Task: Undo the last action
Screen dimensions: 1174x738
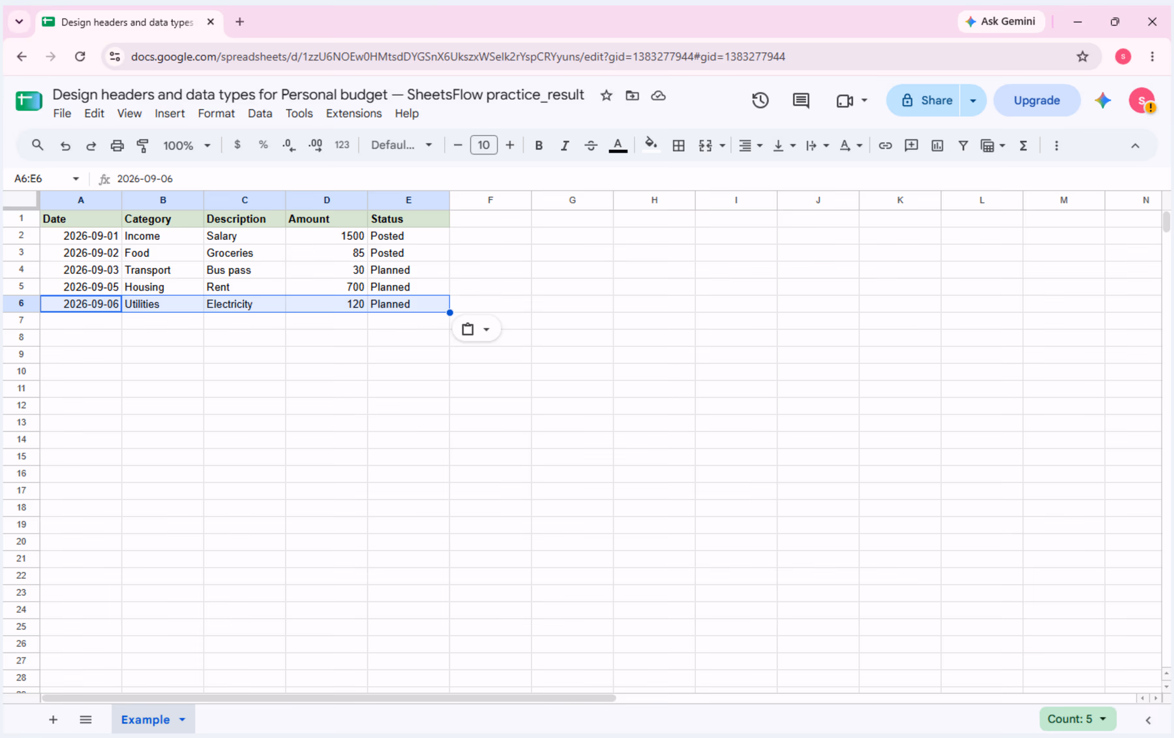Action: 65,145
